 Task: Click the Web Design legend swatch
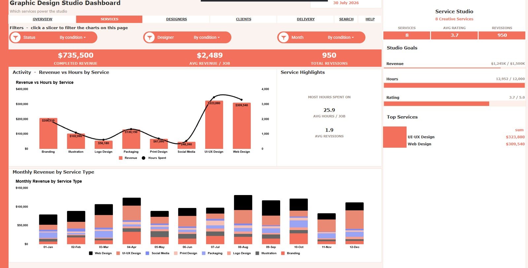(x=91, y=253)
